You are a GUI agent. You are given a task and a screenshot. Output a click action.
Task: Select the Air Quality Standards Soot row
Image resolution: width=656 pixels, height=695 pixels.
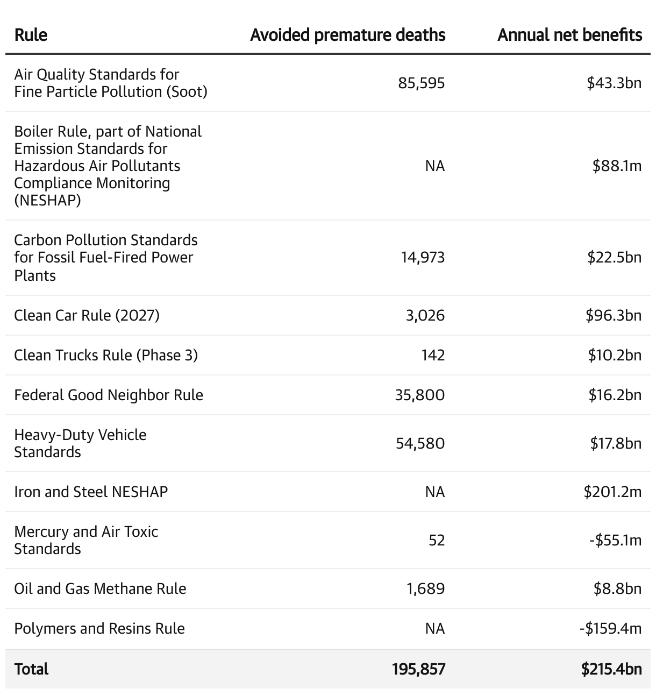(x=328, y=83)
